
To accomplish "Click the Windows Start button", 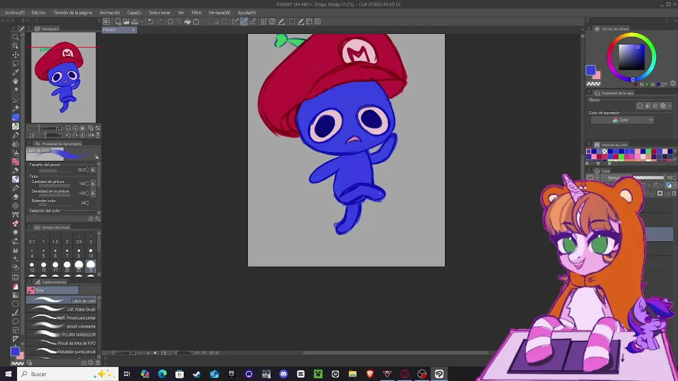I will [x=8, y=374].
